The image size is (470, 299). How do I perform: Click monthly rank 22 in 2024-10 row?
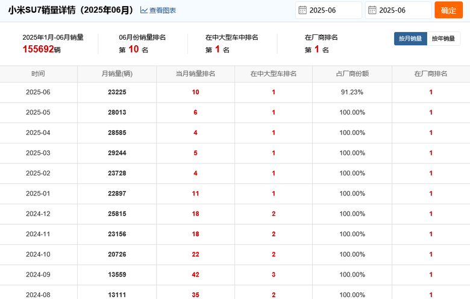[x=195, y=254]
